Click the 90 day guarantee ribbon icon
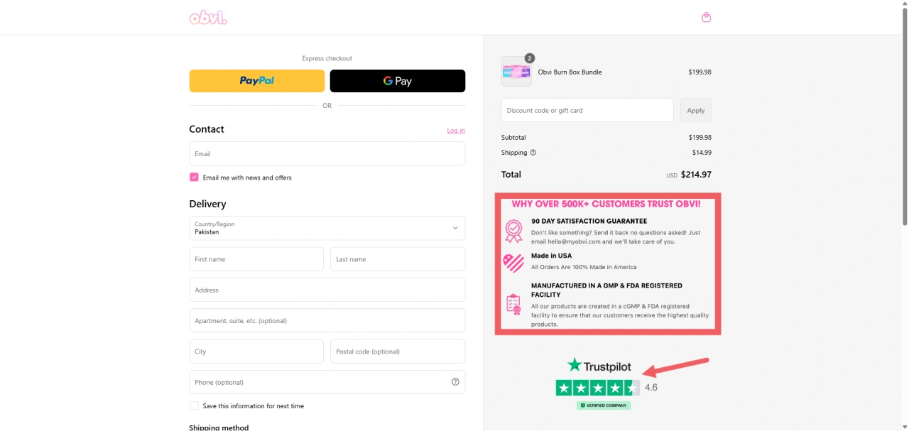Image resolution: width=909 pixels, height=431 pixels. (x=513, y=231)
